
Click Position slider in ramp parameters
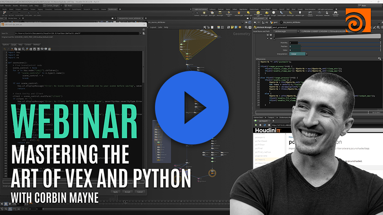click(340, 46)
